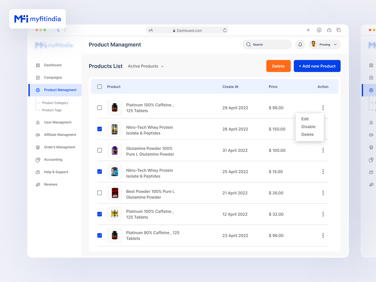
Task: Check the Platinum 100% Caffeine 29 April checkbox
Action: (x=100, y=108)
